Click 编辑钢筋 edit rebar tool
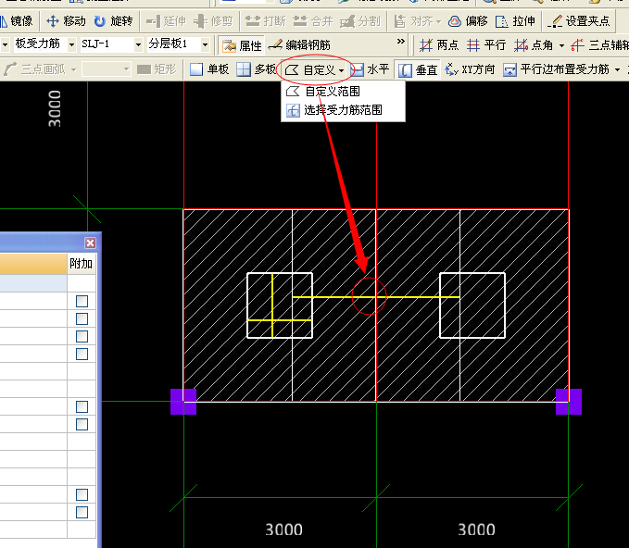 click(299, 45)
